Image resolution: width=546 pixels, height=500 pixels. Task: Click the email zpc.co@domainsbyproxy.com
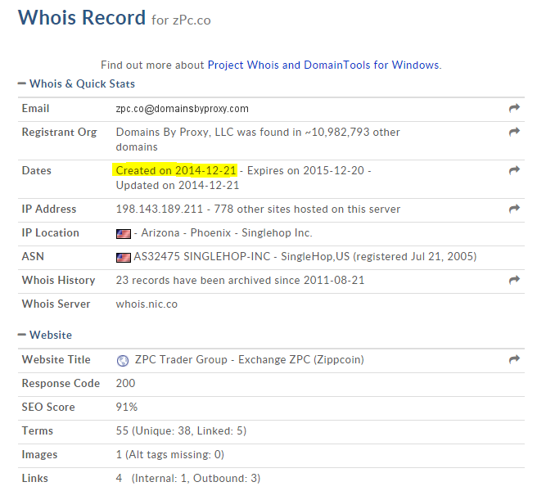click(x=182, y=109)
